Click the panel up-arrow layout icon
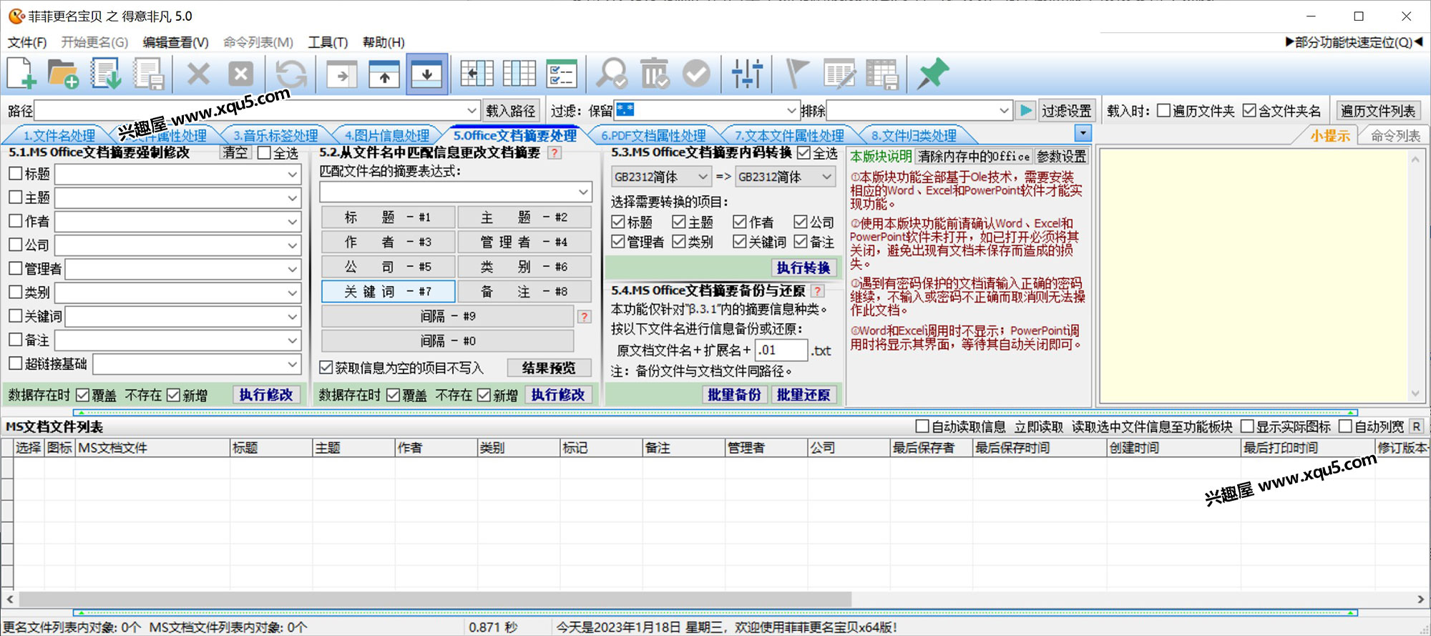This screenshot has height=636, width=1431. tap(384, 74)
